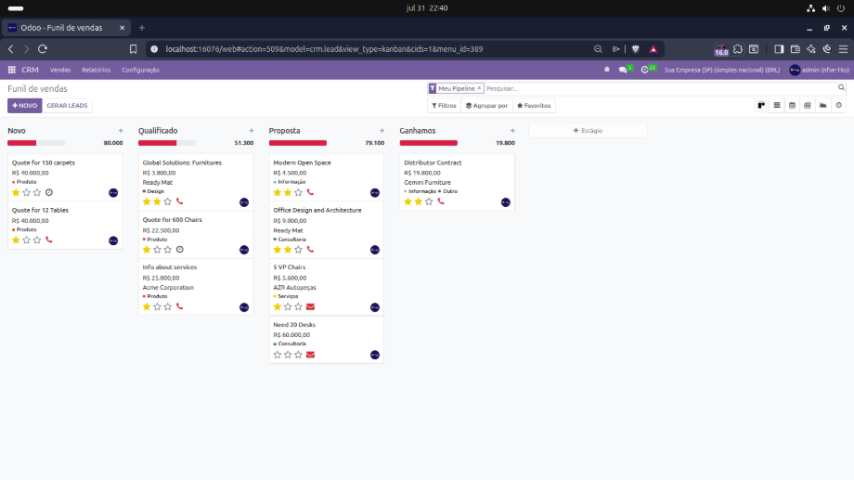Click the GERAR LEADS button
Viewport: 854px width, 480px height.
[x=67, y=106]
